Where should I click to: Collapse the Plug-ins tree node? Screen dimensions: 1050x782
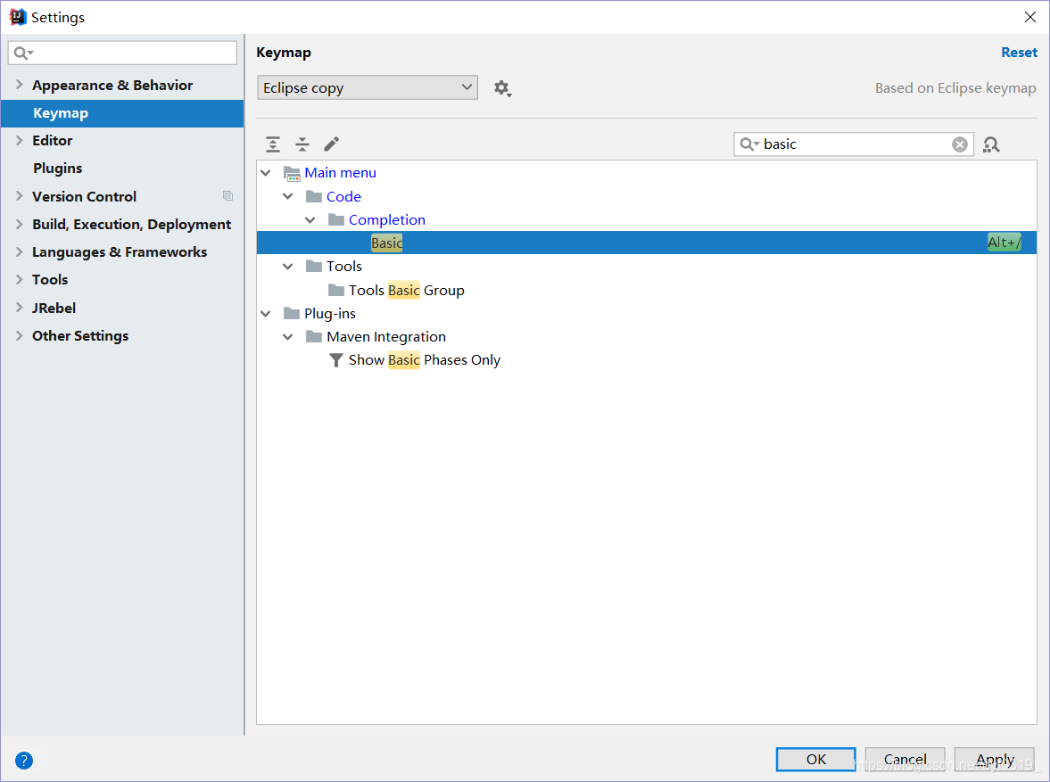tap(266, 313)
